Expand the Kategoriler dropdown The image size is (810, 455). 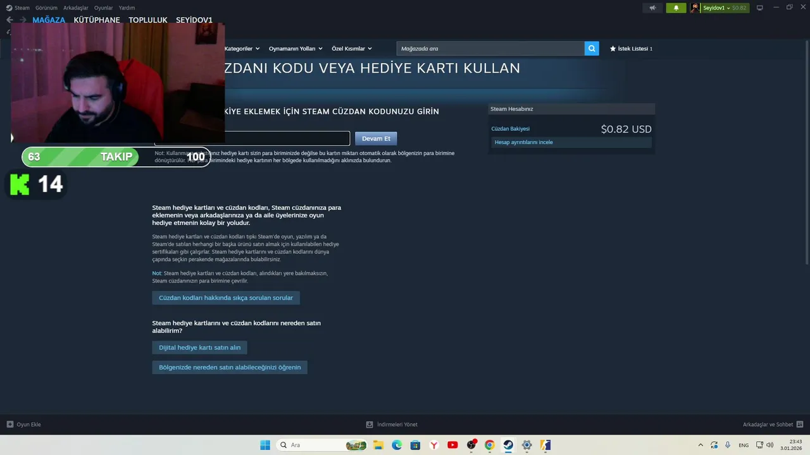(242, 49)
